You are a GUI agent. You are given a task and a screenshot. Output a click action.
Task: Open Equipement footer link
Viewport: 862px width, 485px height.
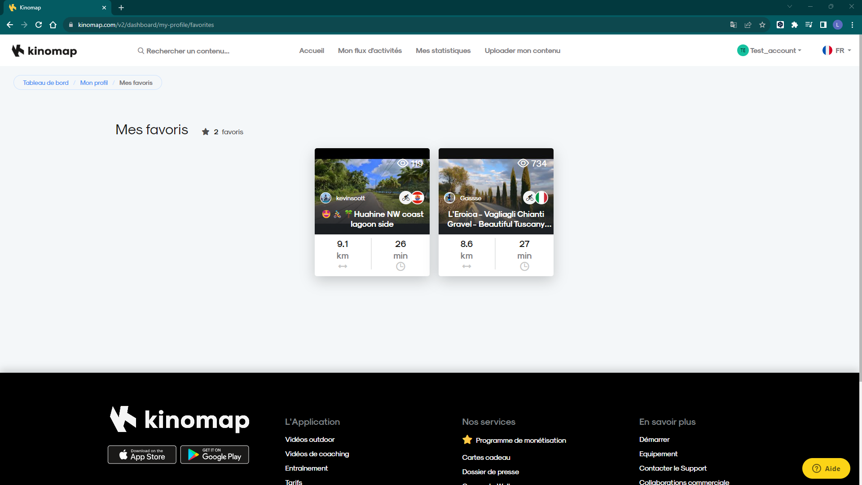coord(658,454)
